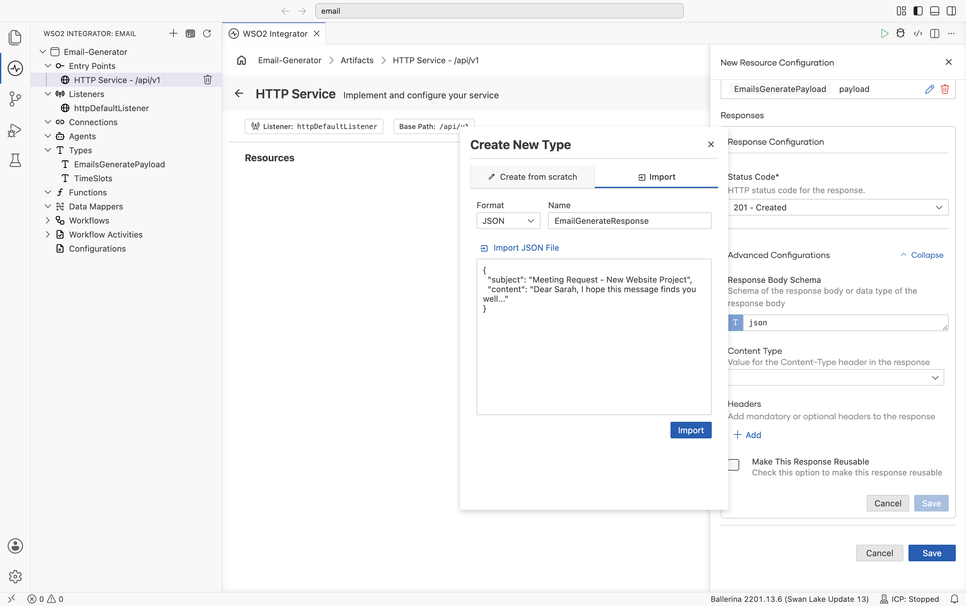Go to the home breadcrumb icon

(241, 60)
